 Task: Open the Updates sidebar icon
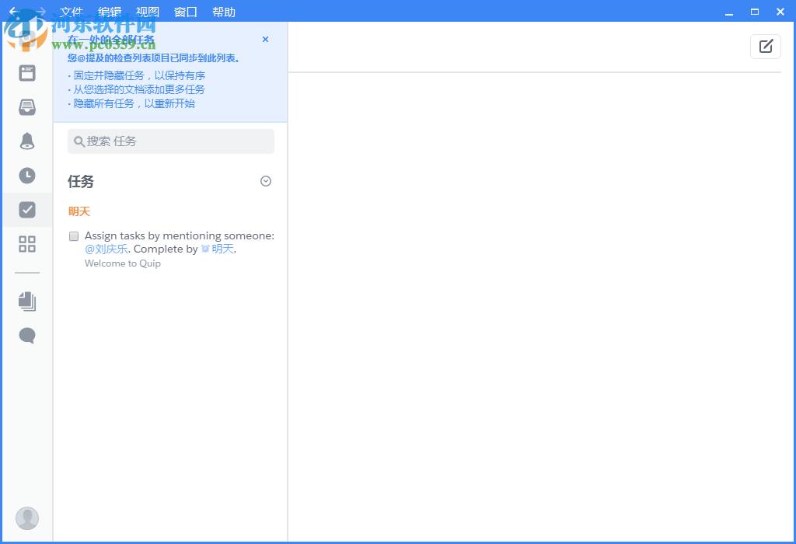click(x=27, y=73)
